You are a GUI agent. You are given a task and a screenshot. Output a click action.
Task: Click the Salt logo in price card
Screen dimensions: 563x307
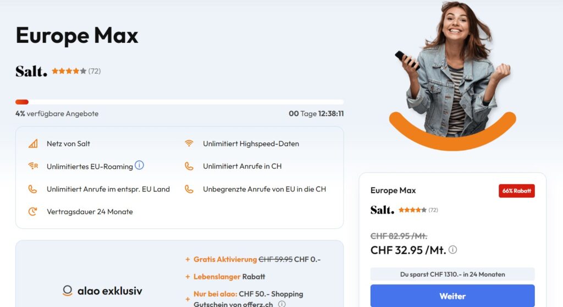[382, 210]
